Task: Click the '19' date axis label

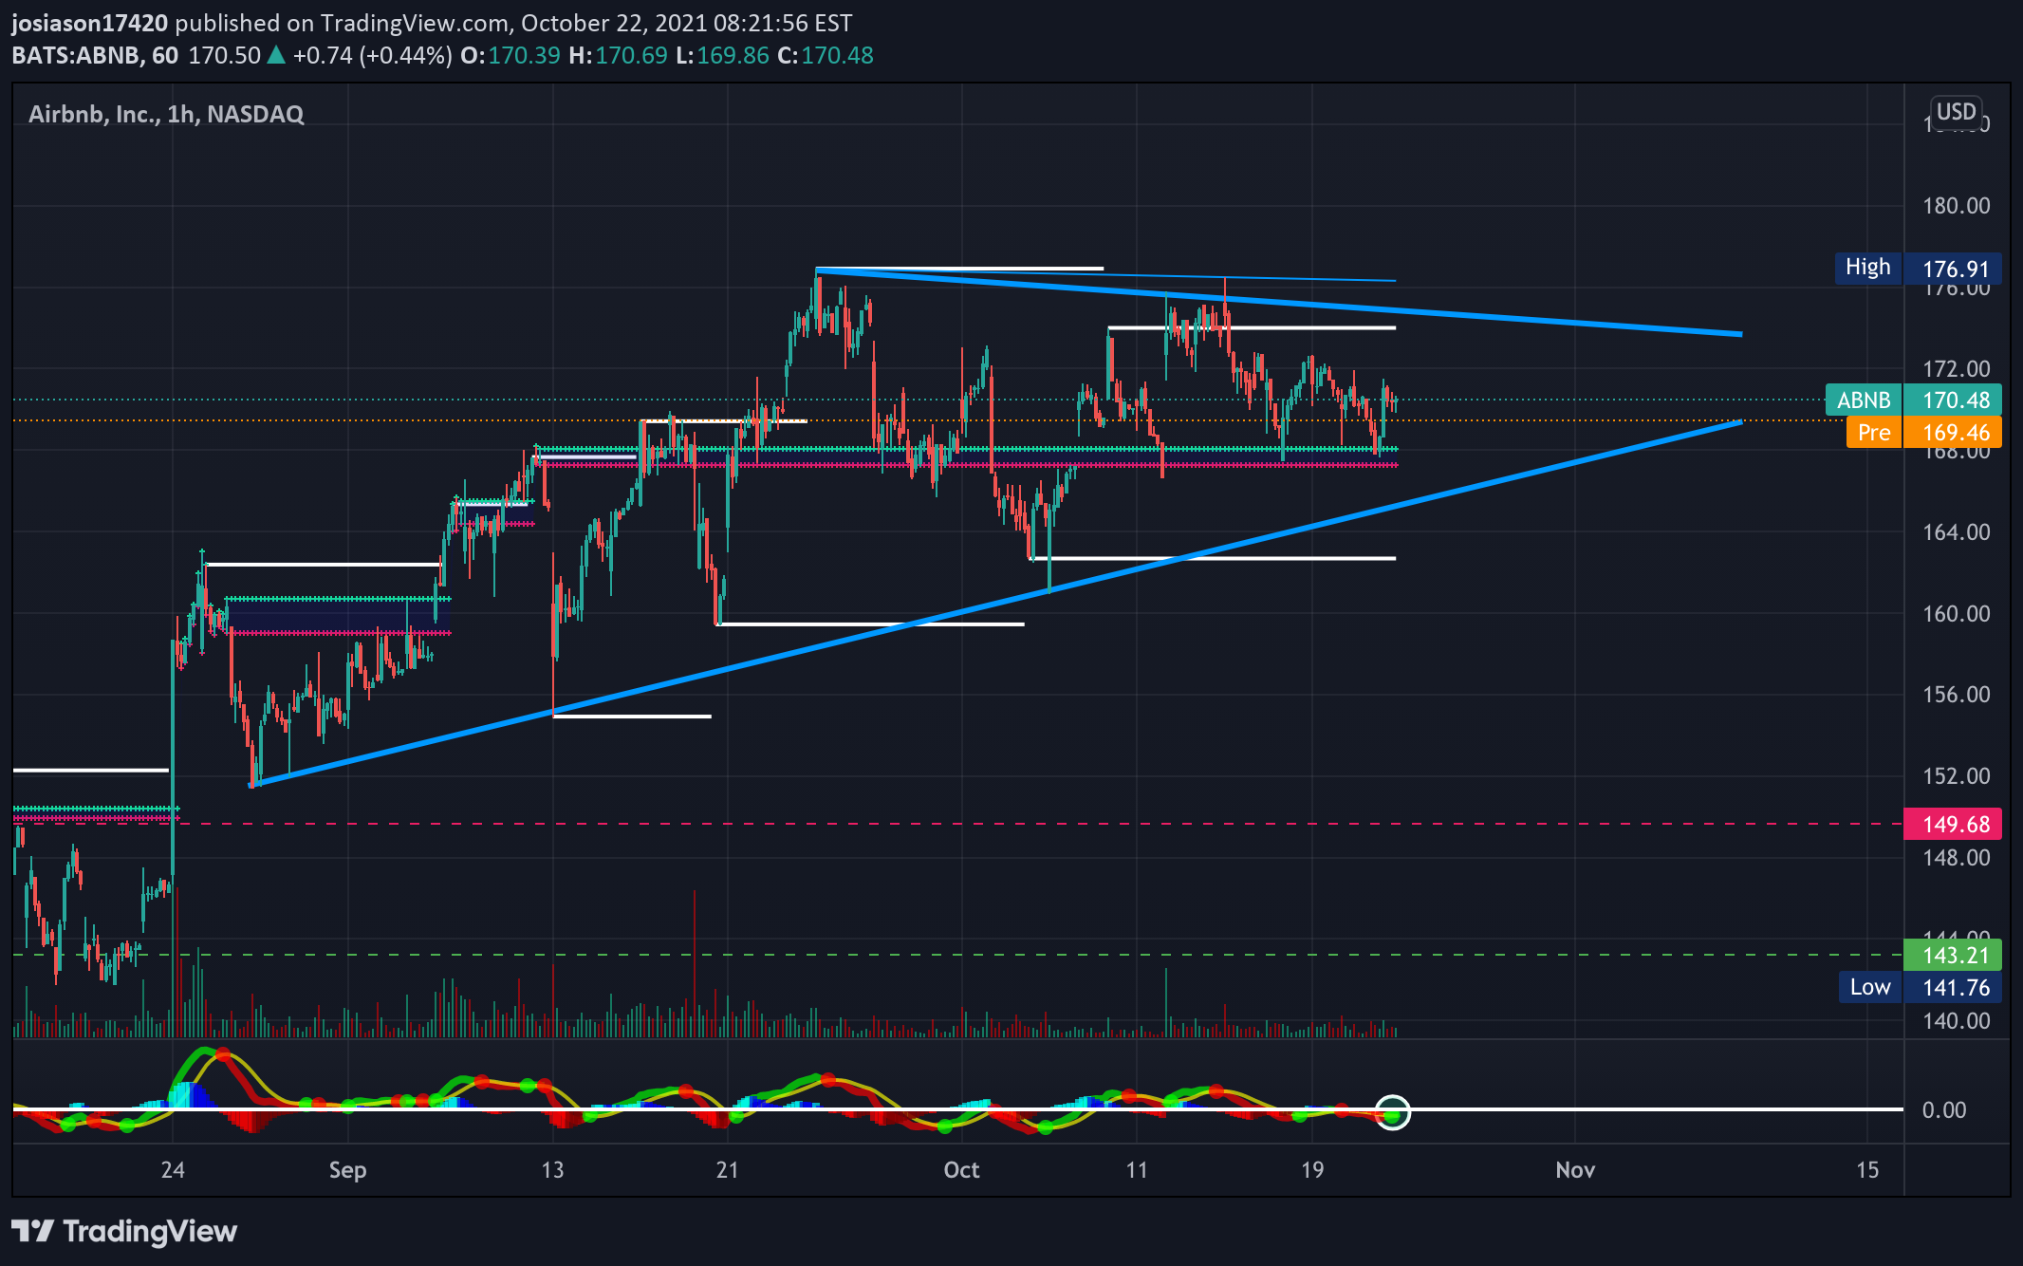Action: pyautogui.click(x=1312, y=1170)
